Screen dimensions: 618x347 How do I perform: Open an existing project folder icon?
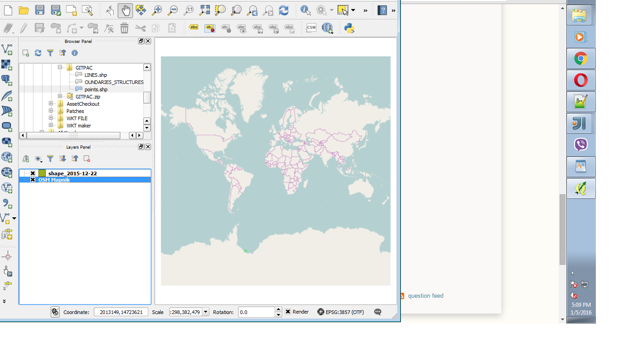[24, 10]
